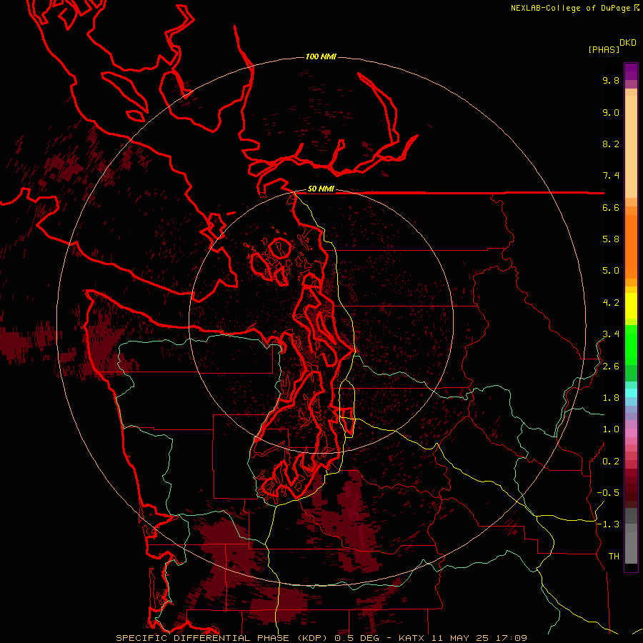Viewport: 643px width, 643px height.
Task: Pick the gray bottom band on color scale
Action: 631,547
